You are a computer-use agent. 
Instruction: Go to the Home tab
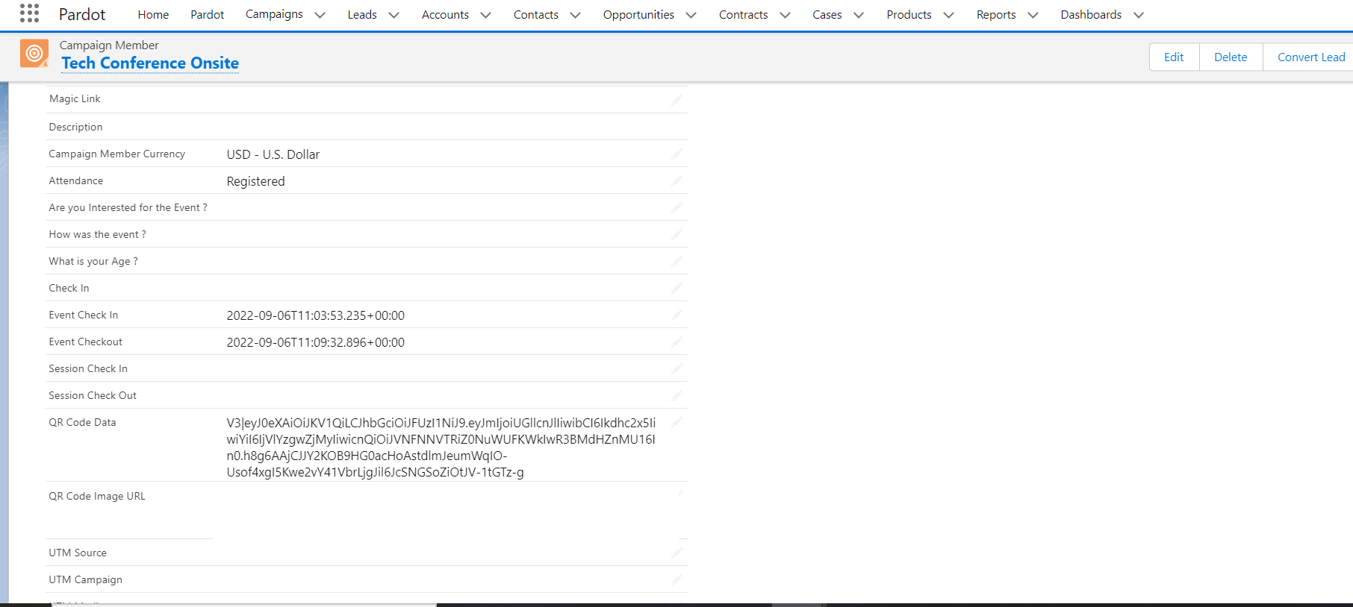pyautogui.click(x=153, y=15)
